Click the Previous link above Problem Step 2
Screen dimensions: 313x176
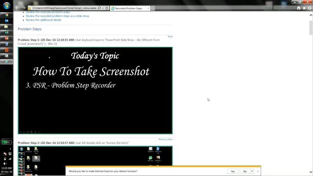[163, 139]
